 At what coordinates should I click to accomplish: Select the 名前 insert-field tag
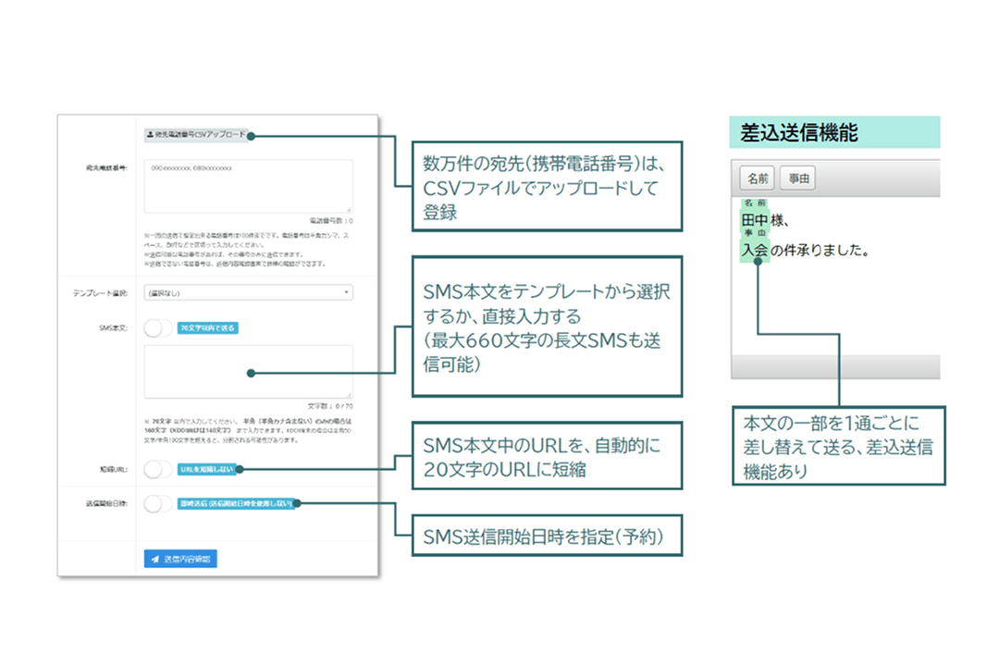pos(757,178)
